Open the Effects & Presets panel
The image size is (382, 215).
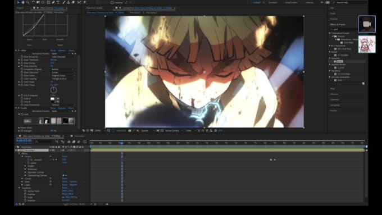pyautogui.click(x=338, y=24)
